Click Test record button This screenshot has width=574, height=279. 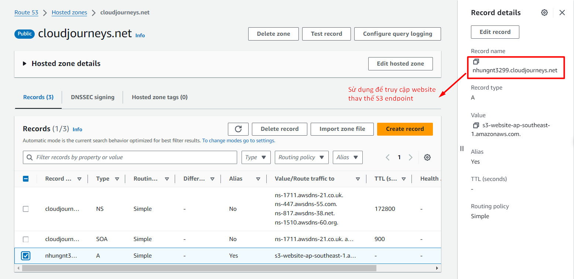pyautogui.click(x=327, y=34)
